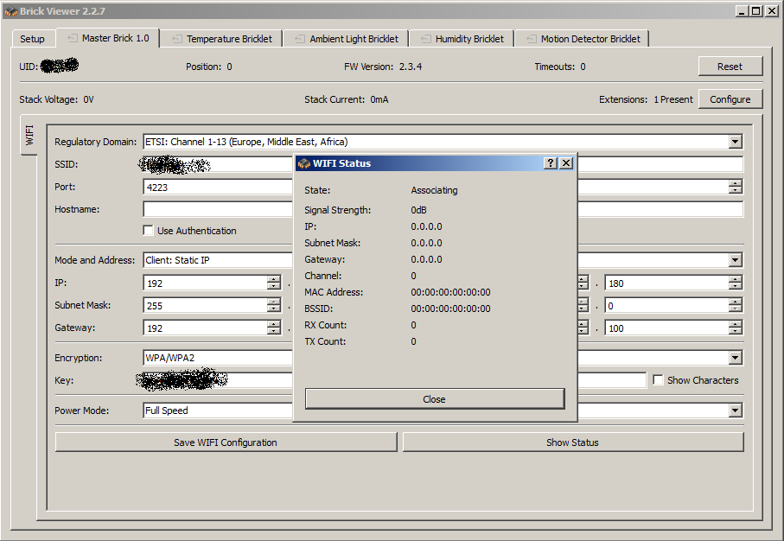Click the Gateway last octet field 100
This screenshot has width=784, height=541.
667,328
